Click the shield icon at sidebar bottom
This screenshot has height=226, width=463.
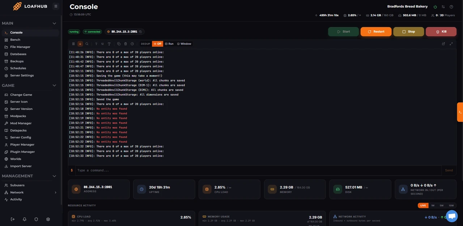(x=36, y=219)
